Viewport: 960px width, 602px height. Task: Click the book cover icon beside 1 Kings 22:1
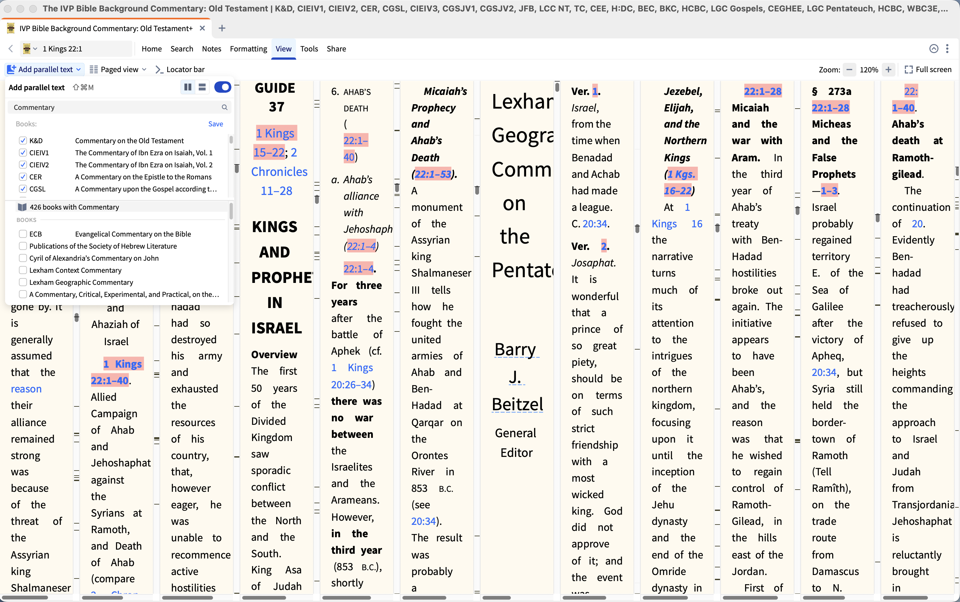point(27,49)
